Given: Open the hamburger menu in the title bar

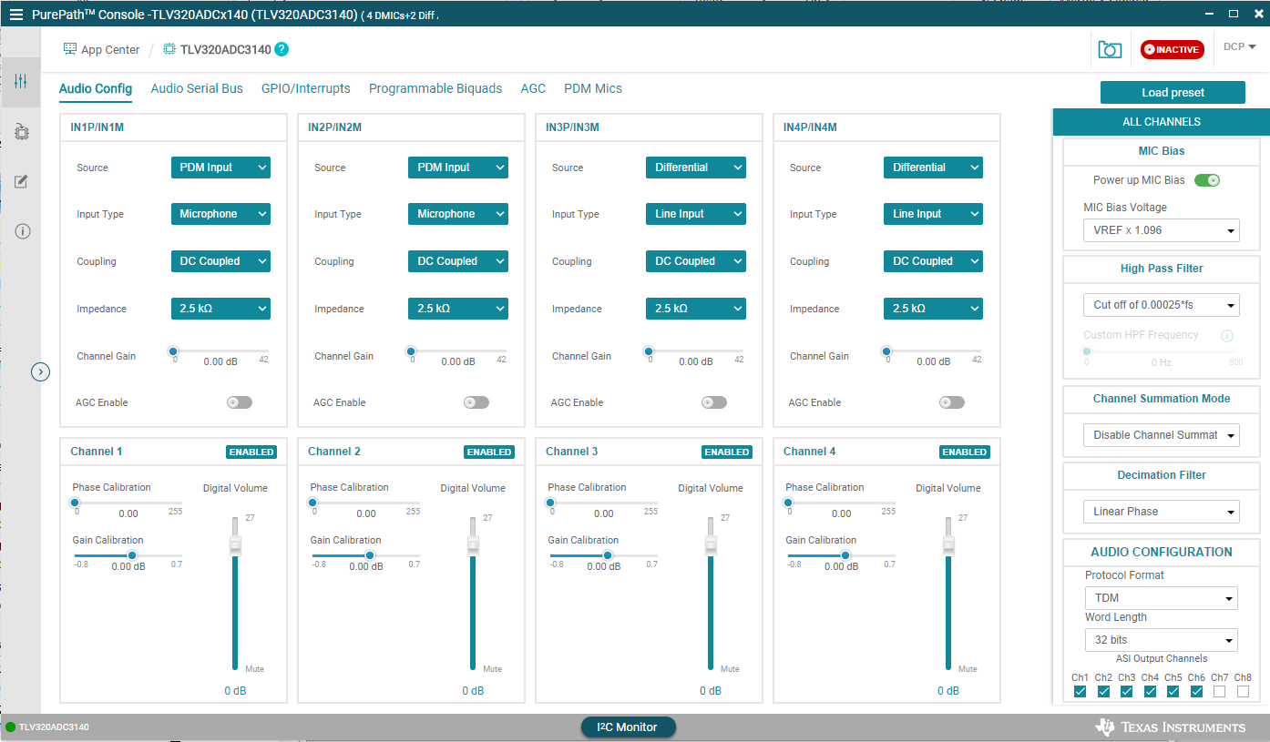Looking at the screenshot, I should coord(15,15).
